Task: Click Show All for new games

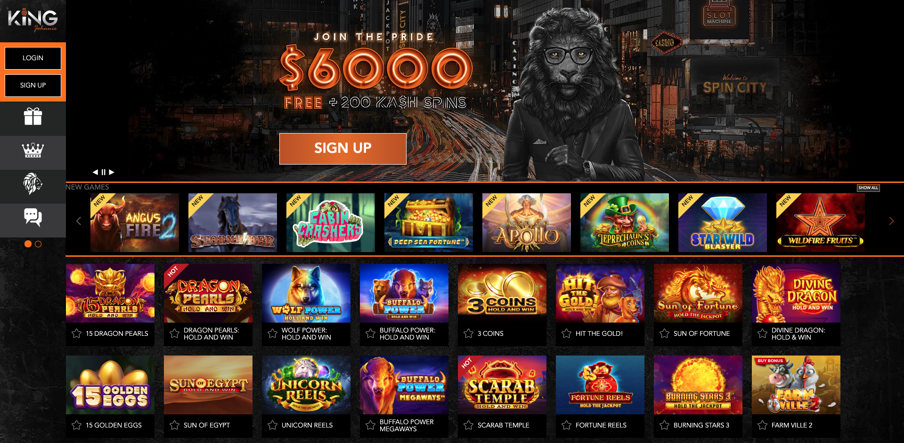Action: click(x=868, y=188)
